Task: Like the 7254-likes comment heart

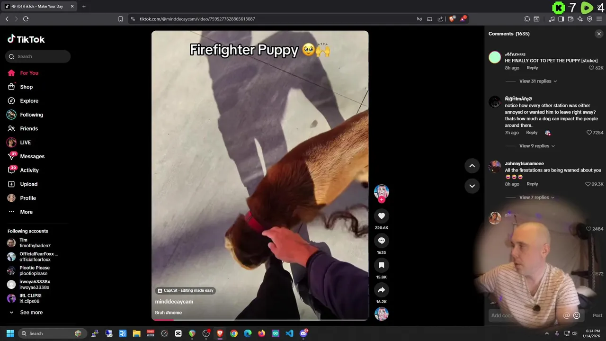Action: (x=589, y=133)
